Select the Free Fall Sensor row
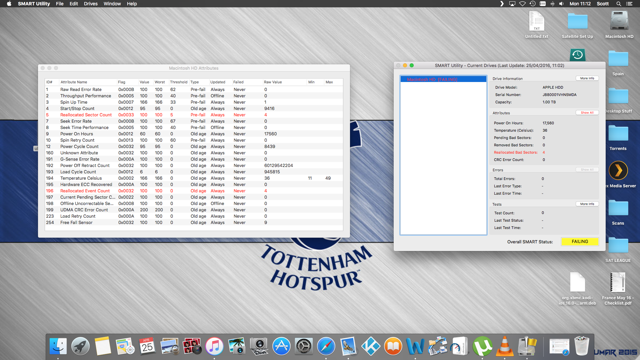Image resolution: width=640 pixels, height=360 pixels. 194,223
